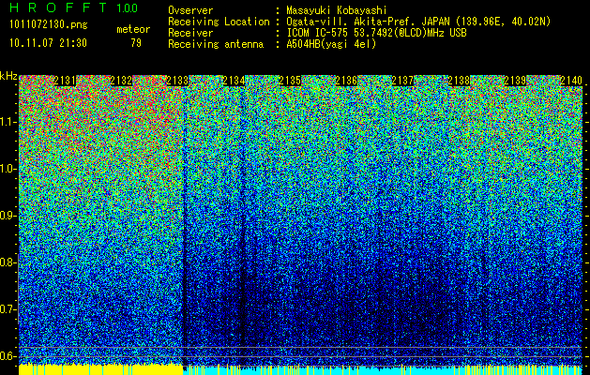Screen dimensions: 590x375
Task: Click the 0.6 frequency axis label
Action: 8,356
